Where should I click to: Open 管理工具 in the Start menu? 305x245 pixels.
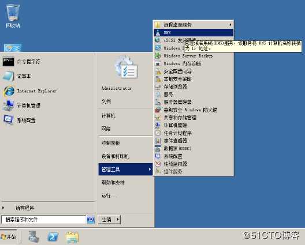tap(126, 169)
